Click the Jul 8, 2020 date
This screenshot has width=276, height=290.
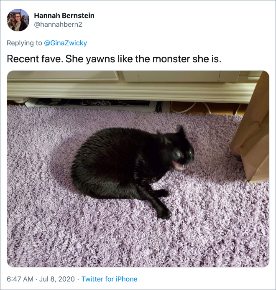click(x=57, y=279)
